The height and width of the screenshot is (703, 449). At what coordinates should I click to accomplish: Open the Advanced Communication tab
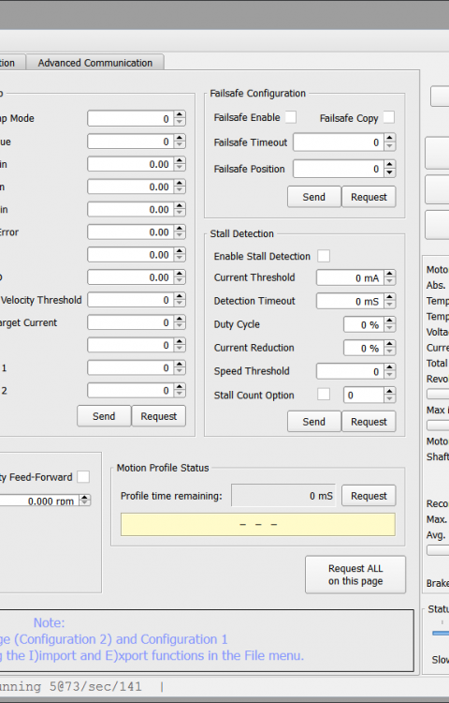94,62
